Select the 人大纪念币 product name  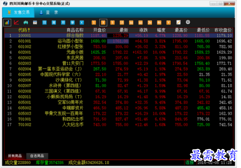point(73,125)
